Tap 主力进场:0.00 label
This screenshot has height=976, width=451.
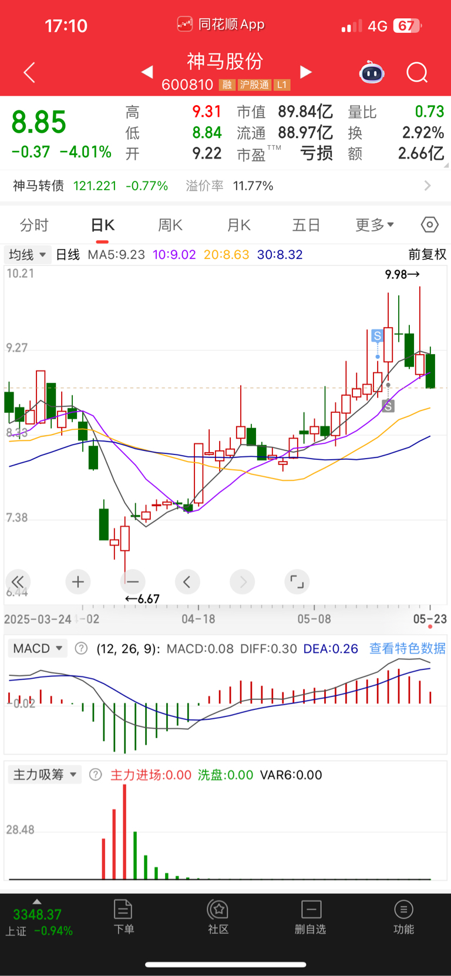point(151,775)
